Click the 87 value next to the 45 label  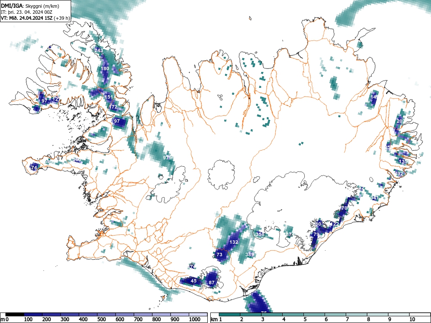212,283
